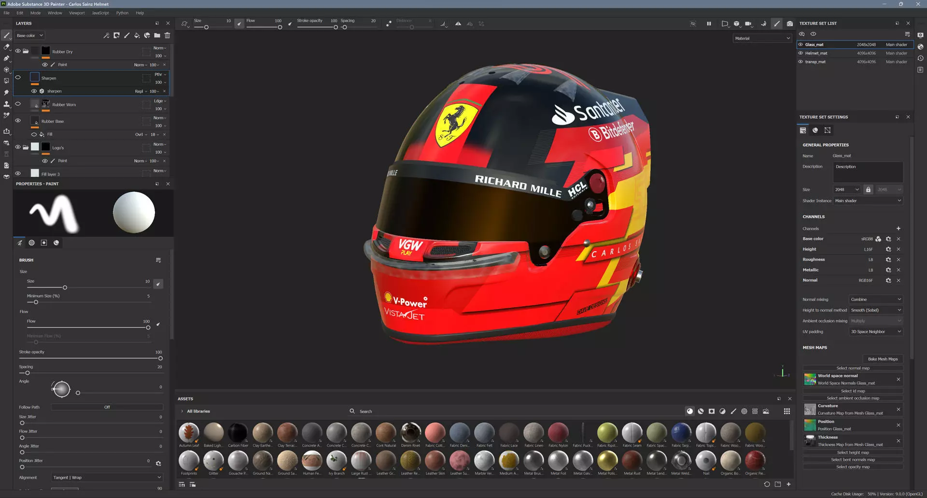The height and width of the screenshot is (498, 927).
Task: Click Select normal map button
Action: 853,368
